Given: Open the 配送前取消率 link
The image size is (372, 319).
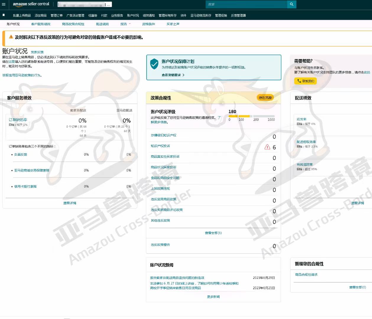Looking at the screenshot, I should click(306, 142).
